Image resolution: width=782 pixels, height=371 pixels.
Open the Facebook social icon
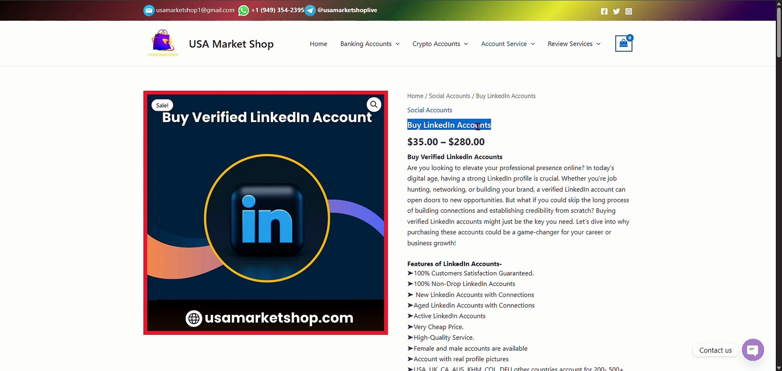tap(604, 11)
